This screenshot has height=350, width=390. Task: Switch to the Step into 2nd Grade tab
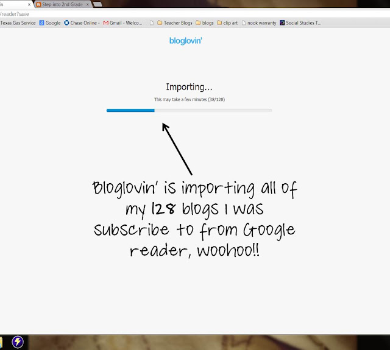(62, 4)
